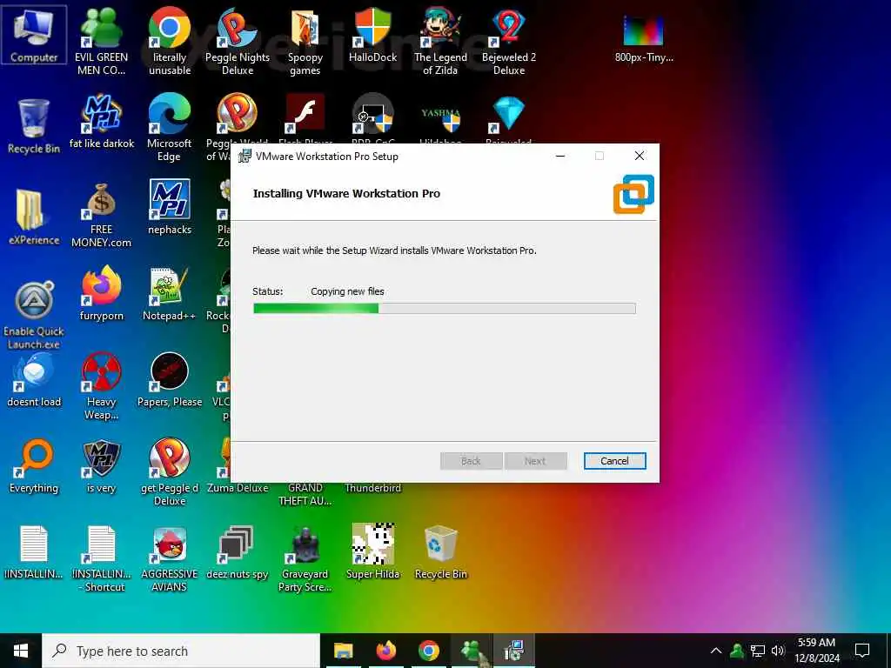Select the GRAND THEFT AU... desktop label
This screenshot has width=891, height=668.
click(x=305, y=494)
